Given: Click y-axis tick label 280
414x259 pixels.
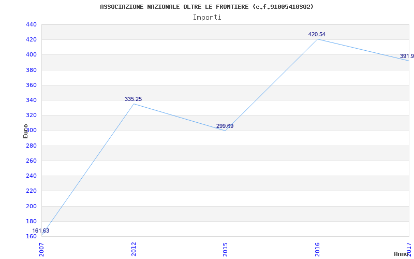Looking at the screenshot, I should (31, 146).
